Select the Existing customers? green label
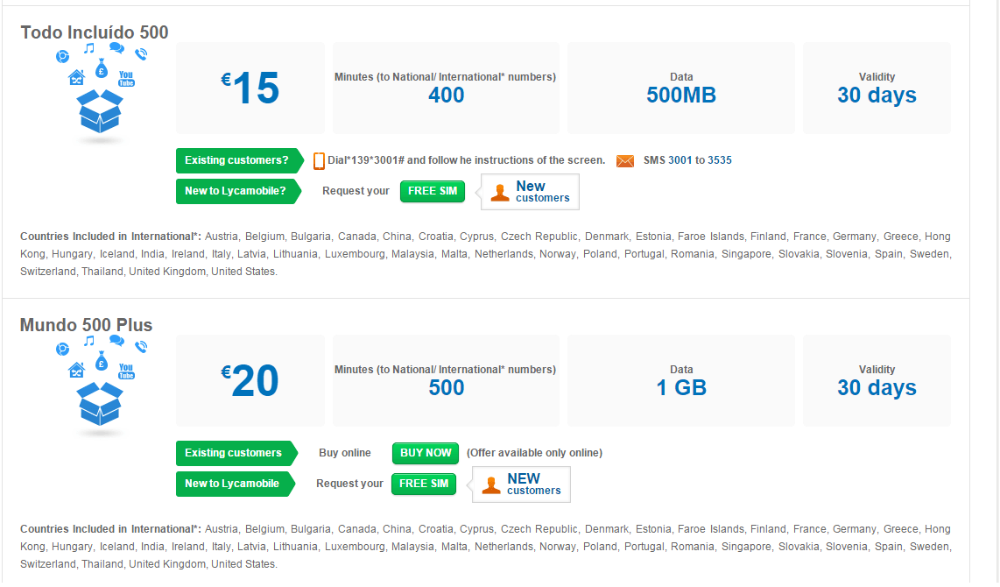The height and width of the screenshot is (587, 1000). click(x=239, y=161)
